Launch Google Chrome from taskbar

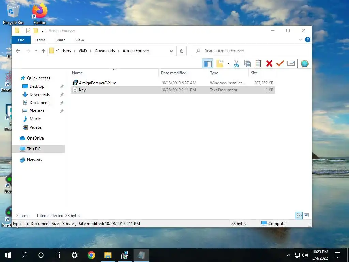coord(91,255)
